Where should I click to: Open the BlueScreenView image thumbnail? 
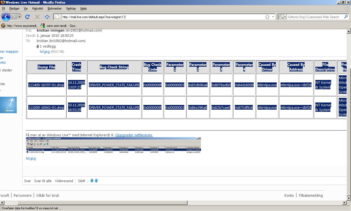(x=113, y=146)
